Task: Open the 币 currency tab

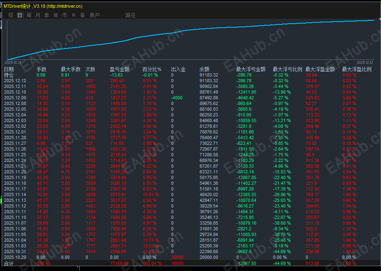Action: point(64,15)
